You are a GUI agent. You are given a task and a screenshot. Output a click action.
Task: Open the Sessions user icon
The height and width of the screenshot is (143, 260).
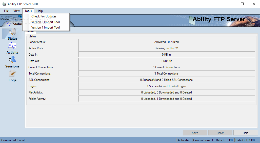[12, 60]
